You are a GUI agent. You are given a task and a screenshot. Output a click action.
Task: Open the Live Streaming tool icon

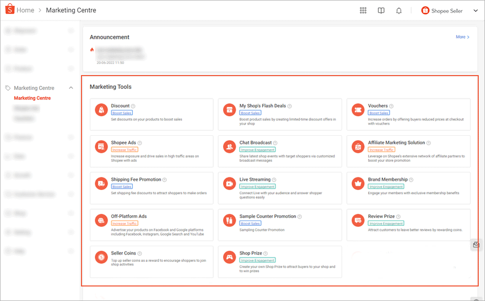pos(229,183)
